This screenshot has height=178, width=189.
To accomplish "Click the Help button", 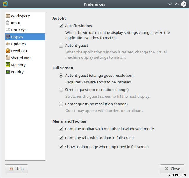I will [x=16, y=169].
